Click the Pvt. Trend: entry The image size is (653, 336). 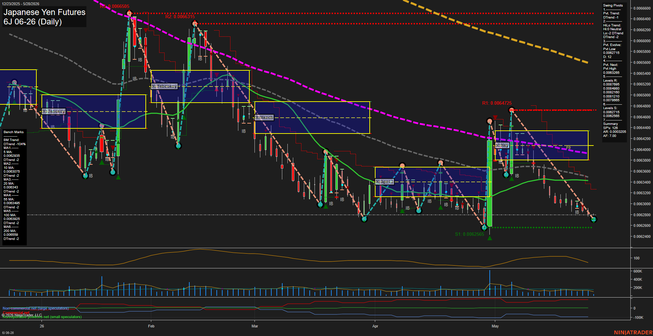[x=612, y=13]
